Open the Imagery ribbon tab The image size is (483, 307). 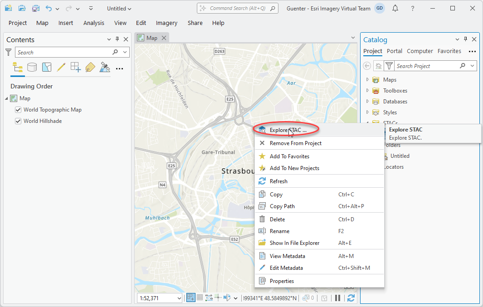pos(166,23)
